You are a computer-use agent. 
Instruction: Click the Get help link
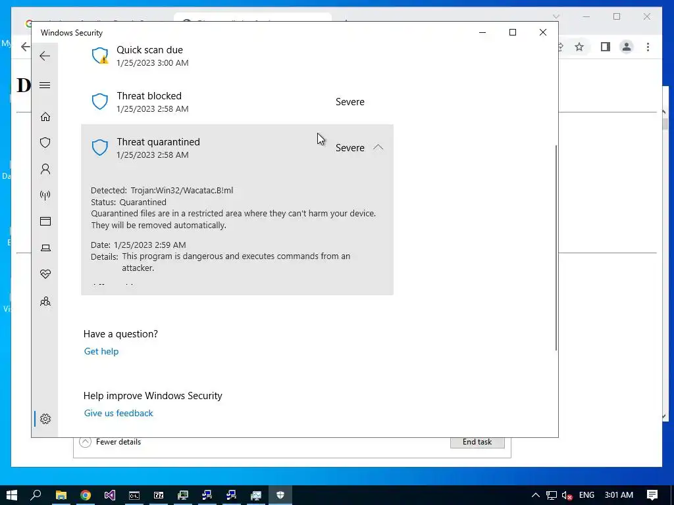(101, 351)
